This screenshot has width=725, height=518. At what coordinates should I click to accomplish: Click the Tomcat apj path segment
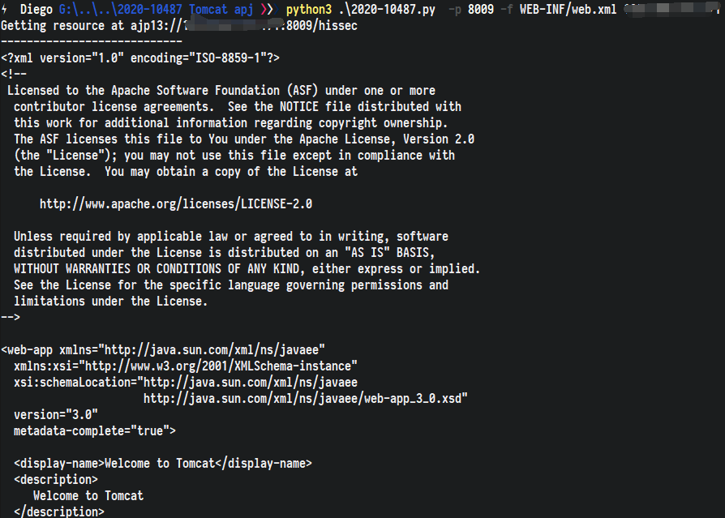coord(221,10)
